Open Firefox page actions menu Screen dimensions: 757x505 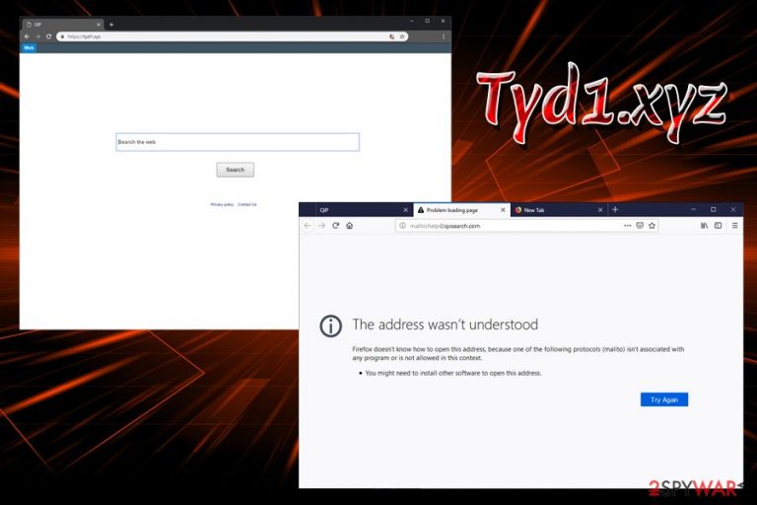[x=627, y=226]
